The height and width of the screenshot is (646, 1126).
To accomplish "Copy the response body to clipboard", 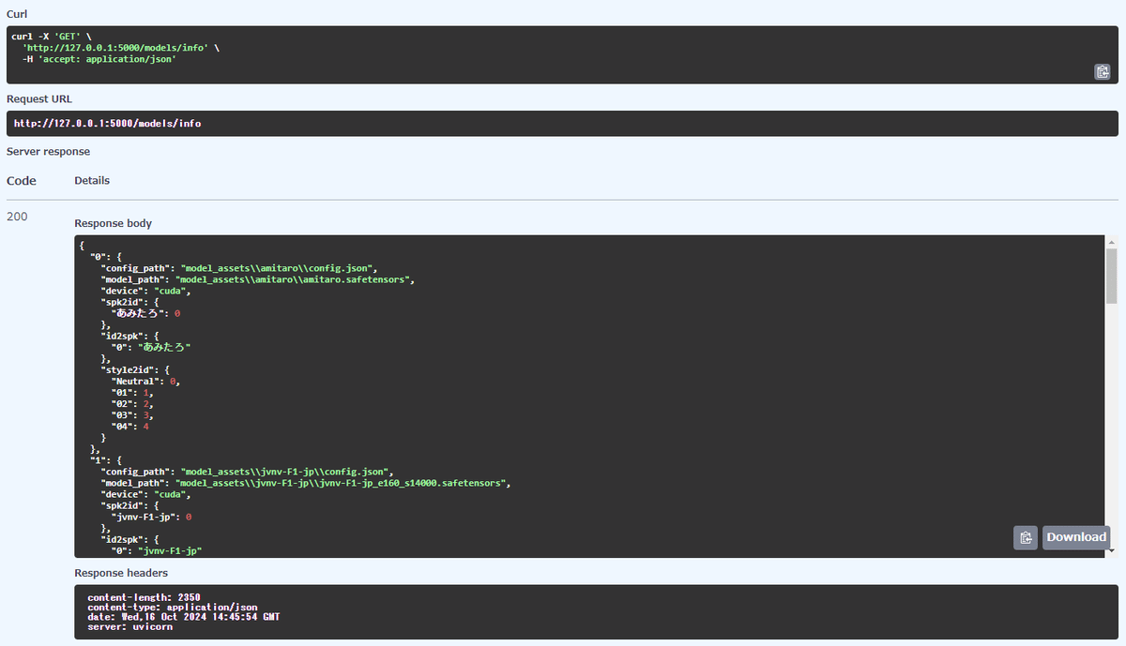I will coord(1026,537).
